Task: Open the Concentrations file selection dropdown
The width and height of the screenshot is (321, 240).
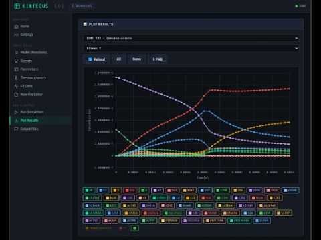Action: [x=192, y=39]
